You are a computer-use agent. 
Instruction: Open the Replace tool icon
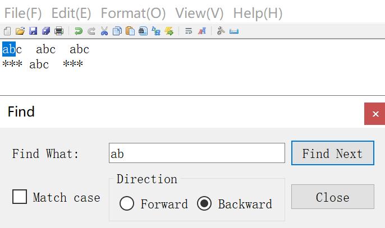tap(156, 31)
